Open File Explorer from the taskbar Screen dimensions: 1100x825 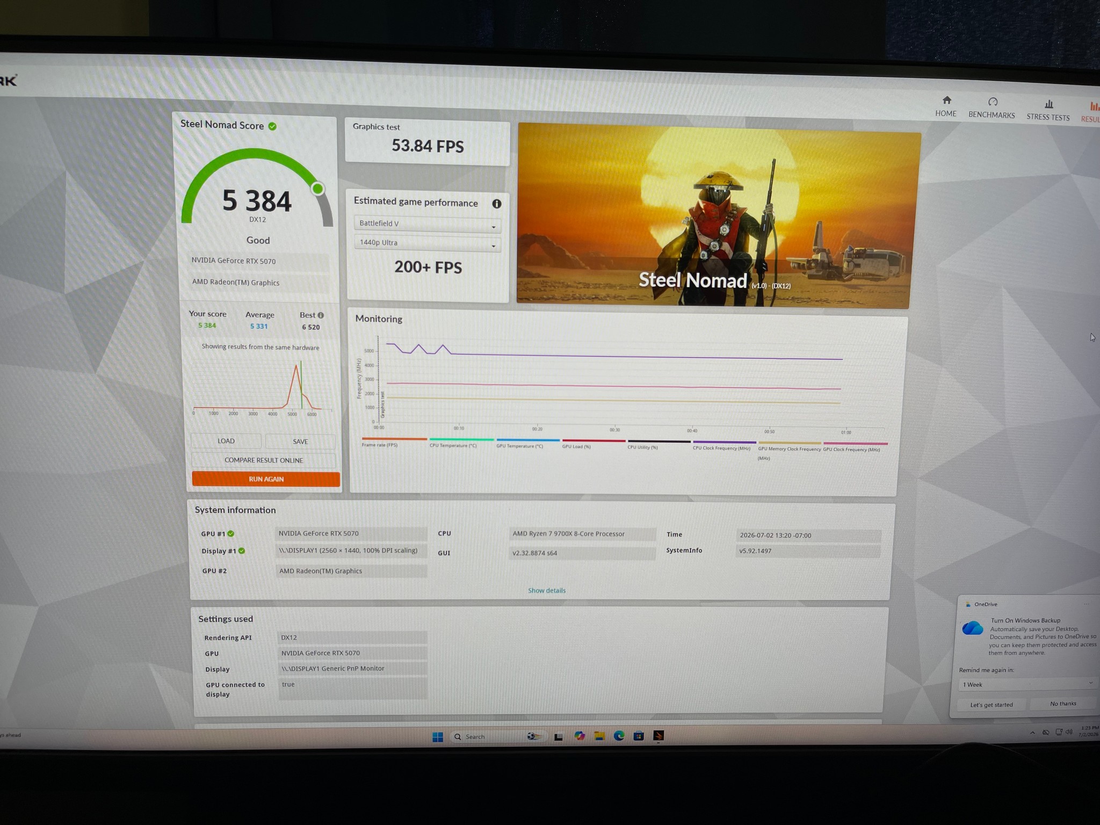599,736
